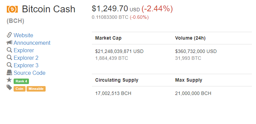Click the magnifier icon beside Explorer 2
Screen dimensions: 256x124
tap(9, 57)
